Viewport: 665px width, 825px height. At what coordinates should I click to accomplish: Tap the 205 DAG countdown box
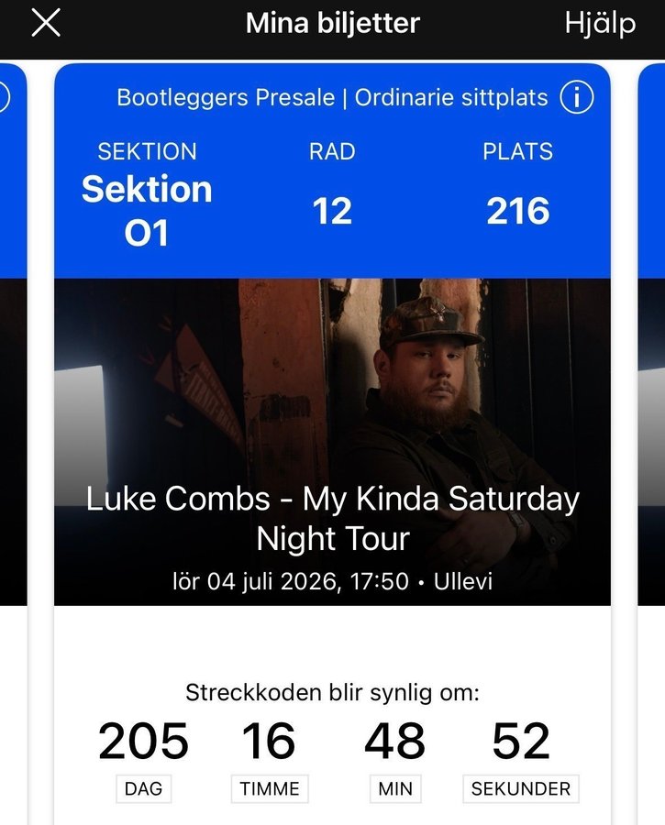(143, 756)
